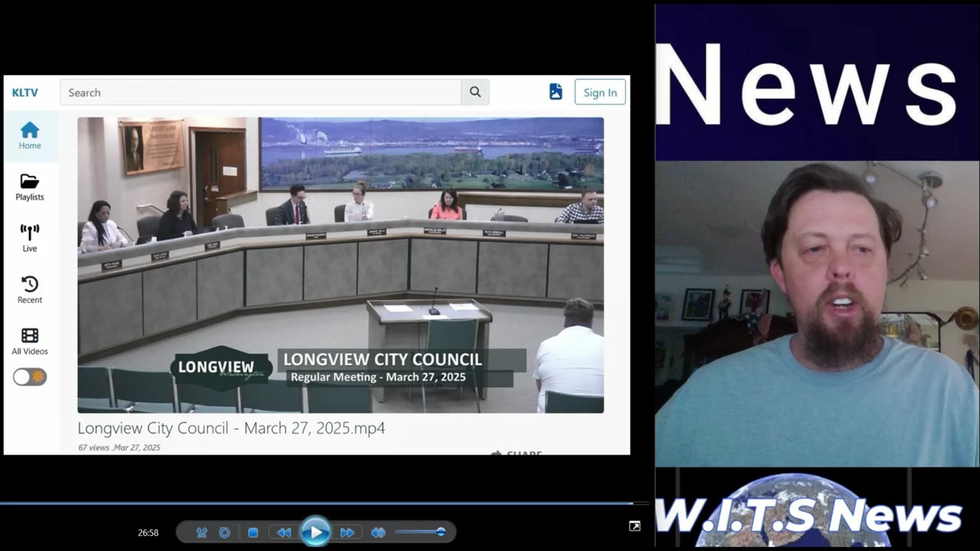980x551 pixels.
Task: Click the rewind previous button
Action: coord(283,533)
